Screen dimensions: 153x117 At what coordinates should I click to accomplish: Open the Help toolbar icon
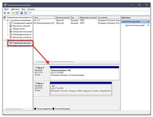point(22,13)
